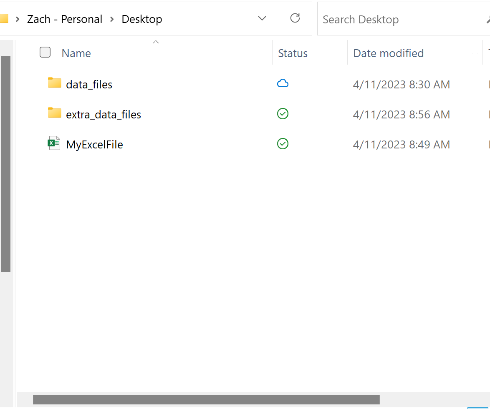
Task: Click the vertical scrollbar thumb of the navigation pane
Action: pos(5,164)
